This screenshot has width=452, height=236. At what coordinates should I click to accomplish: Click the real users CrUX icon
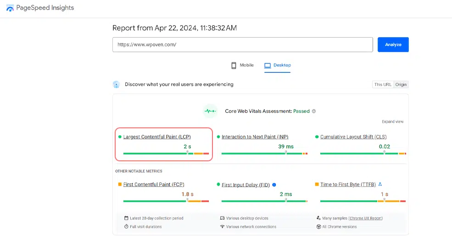(x=116, y=85)
